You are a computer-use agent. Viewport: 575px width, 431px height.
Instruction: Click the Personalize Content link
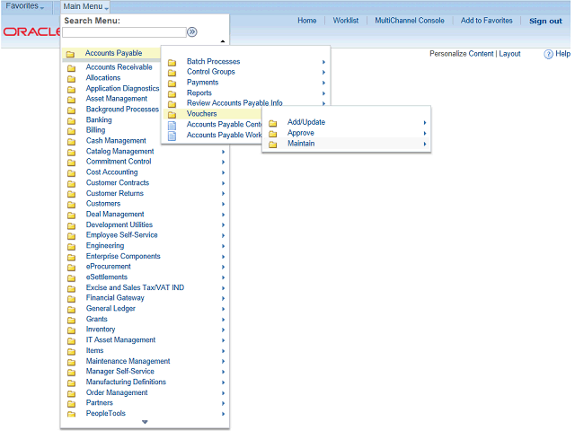pos(462,54)
